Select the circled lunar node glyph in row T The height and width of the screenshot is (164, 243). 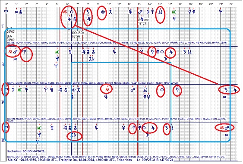pos(160,12)
